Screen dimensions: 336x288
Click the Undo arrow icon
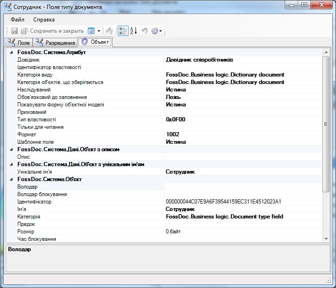pos(145,31)
